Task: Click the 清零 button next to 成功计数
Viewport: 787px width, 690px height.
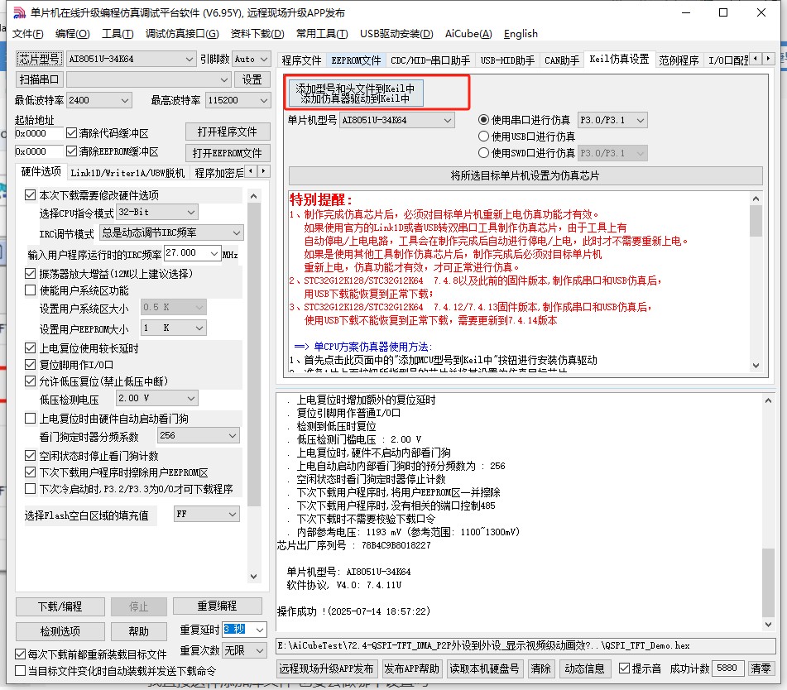Action: (761, 668)
